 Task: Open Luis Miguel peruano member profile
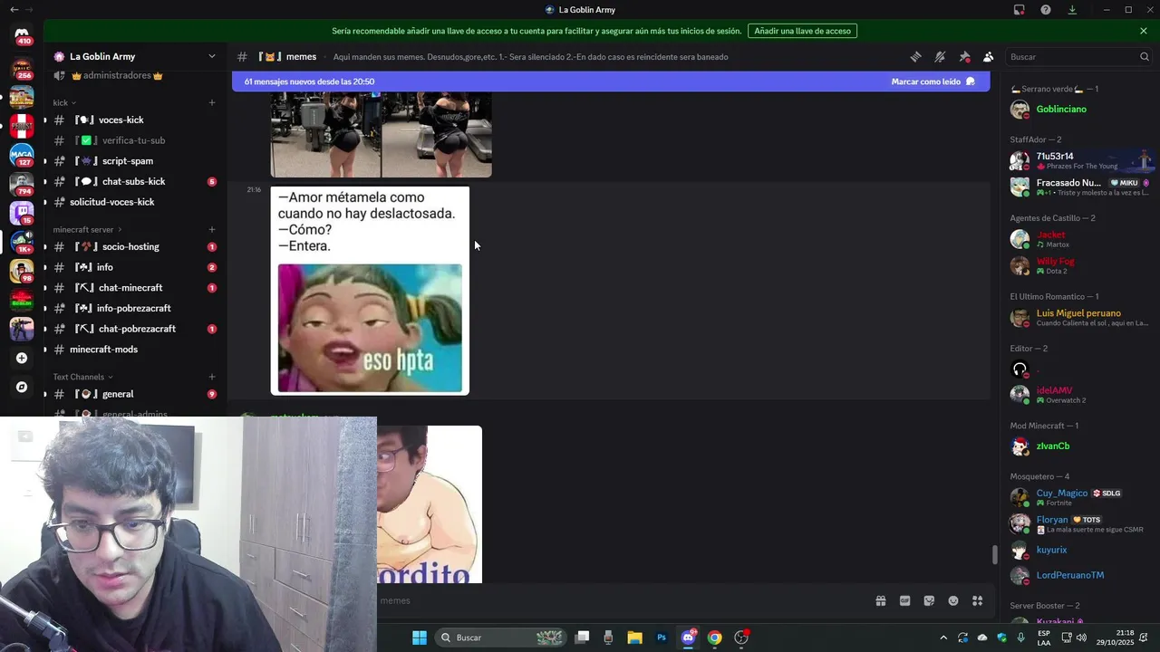pyautogui.click(x=1078, y=318)
